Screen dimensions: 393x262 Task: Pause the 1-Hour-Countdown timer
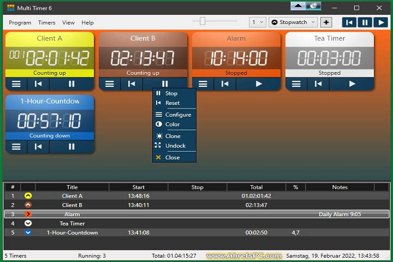(x=72, y=147)
